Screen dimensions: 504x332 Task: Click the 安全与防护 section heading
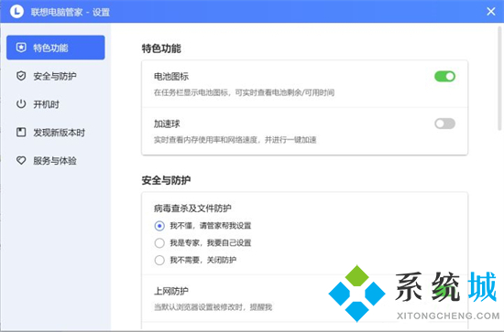point(166,180)
